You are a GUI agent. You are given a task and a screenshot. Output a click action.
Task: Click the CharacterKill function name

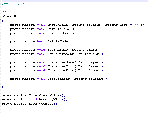pyautogui.click(x=61, y=66)
